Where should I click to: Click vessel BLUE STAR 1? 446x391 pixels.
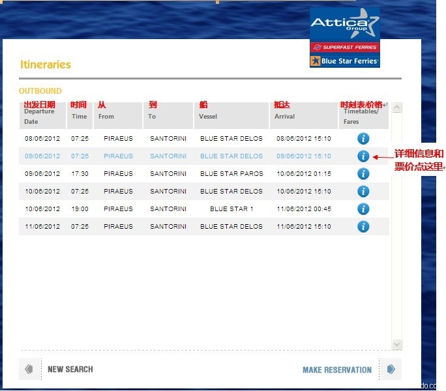point(231,209)
